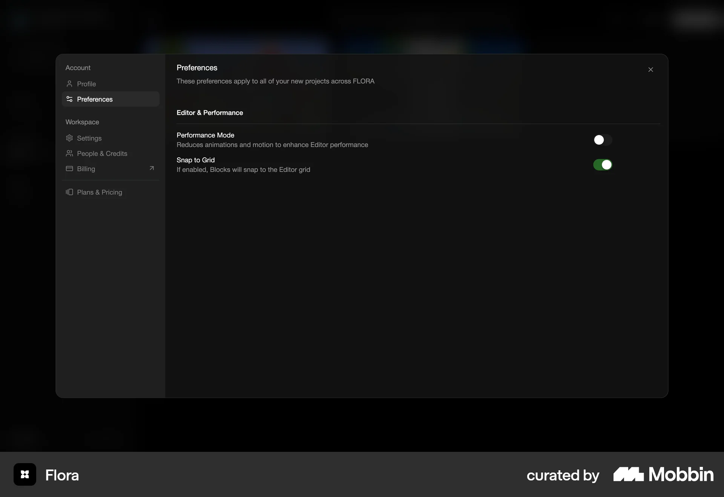Click the Performance Mode toggle knob
The width and height of the screenshot is (724, 497).
[599, 140]
